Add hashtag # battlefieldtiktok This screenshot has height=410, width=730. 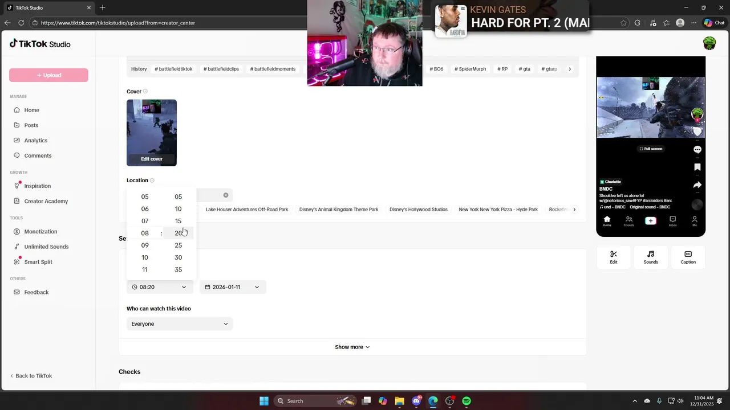[x=173, y=69]
